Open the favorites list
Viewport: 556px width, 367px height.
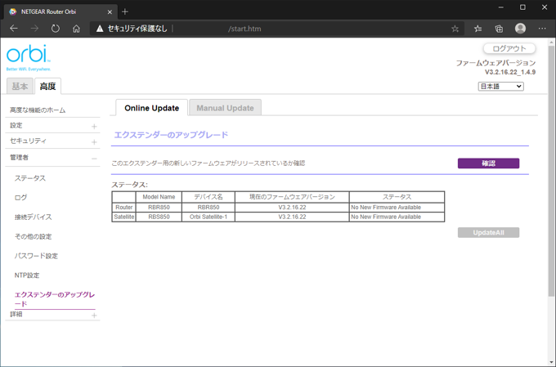tap(478, 29)
